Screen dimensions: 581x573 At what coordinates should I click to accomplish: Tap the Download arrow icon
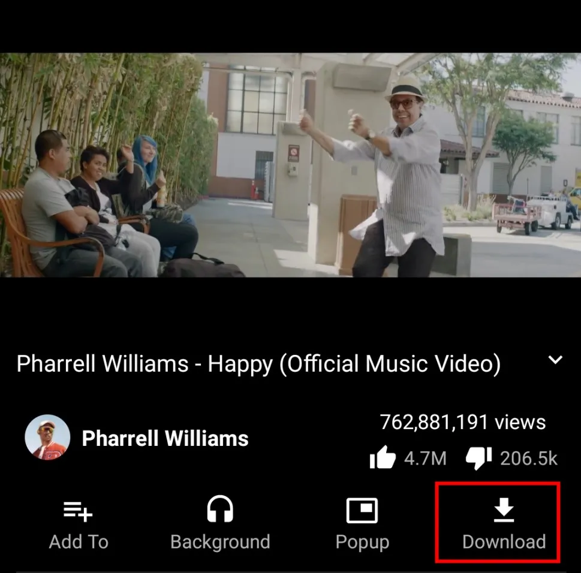click(504, 509)
